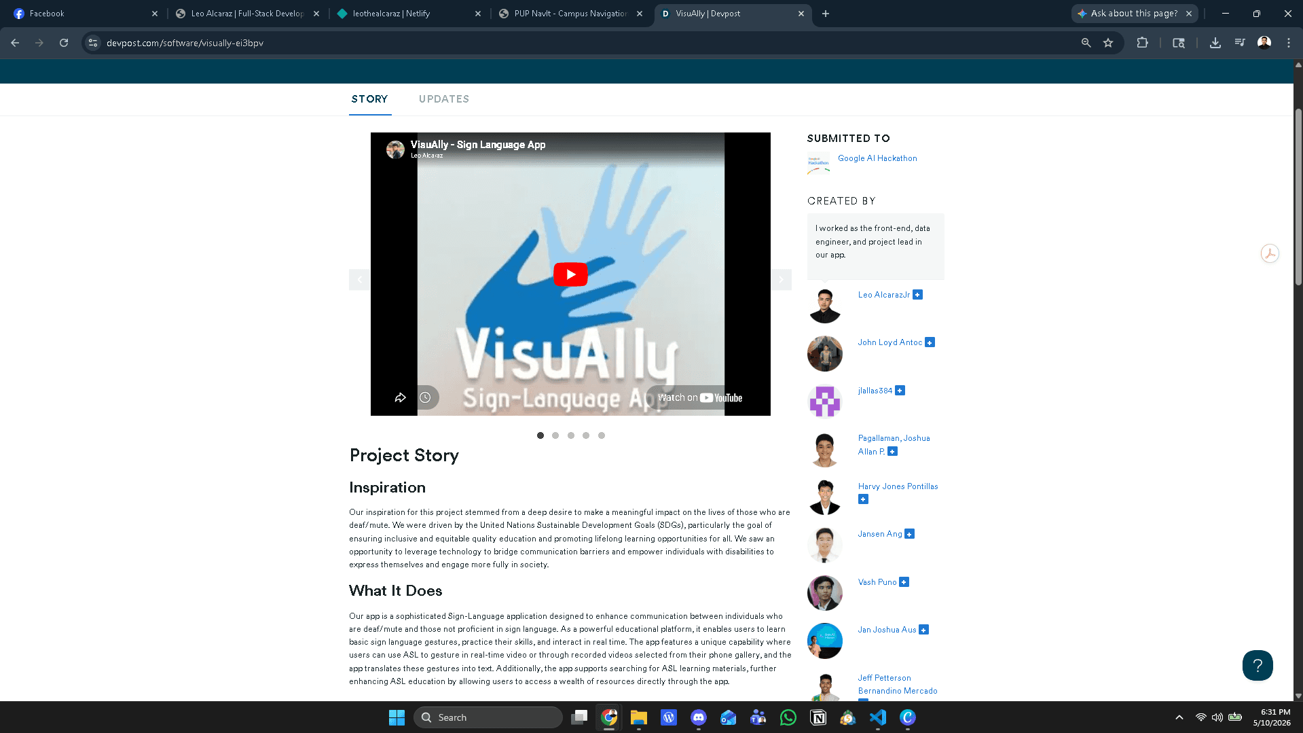Image resolution: width=1303 pixels, height=733 pixels.
Task: Click jlallas384 purple pixel avatar
Action: [825, 401]
